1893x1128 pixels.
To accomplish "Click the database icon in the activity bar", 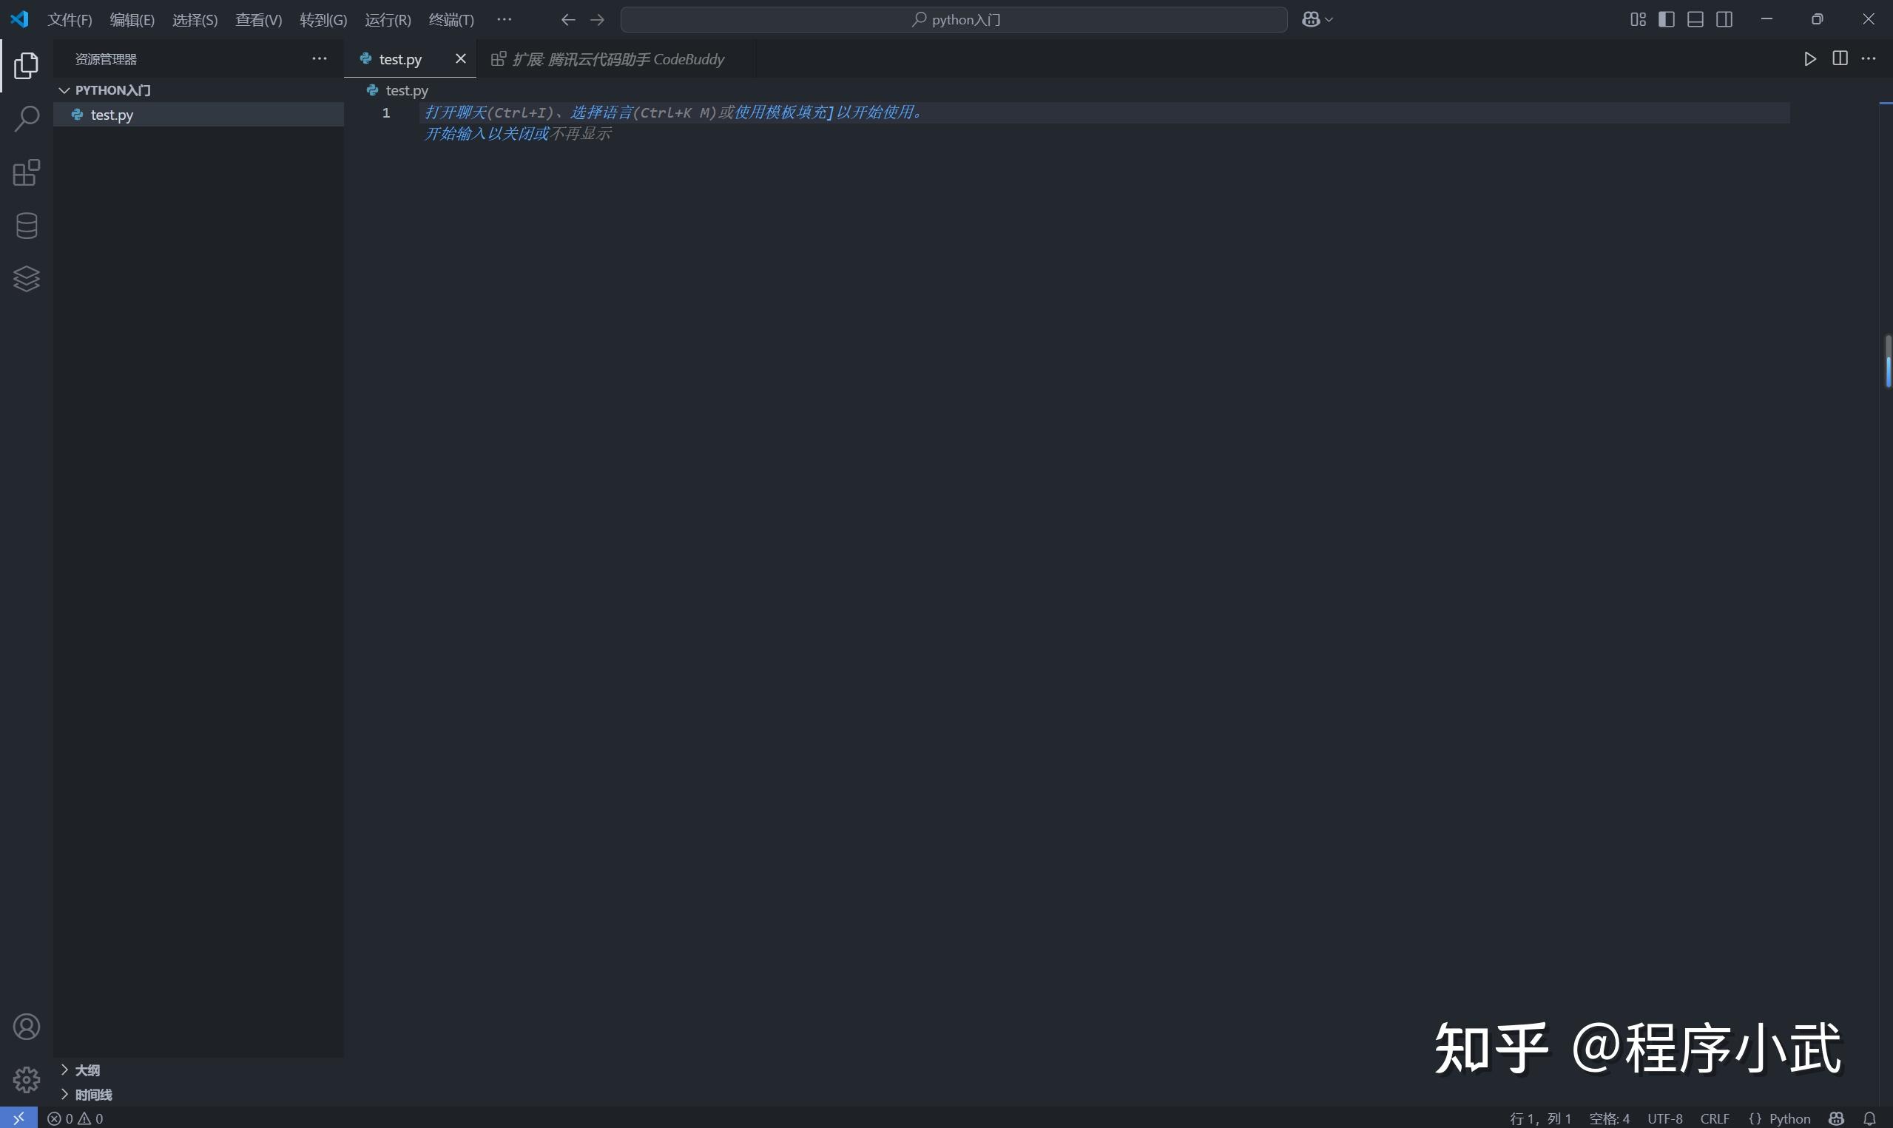I will 27,225.
